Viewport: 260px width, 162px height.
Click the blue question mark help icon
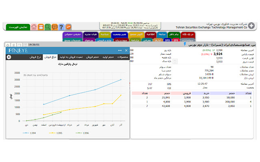coord(61,27)
